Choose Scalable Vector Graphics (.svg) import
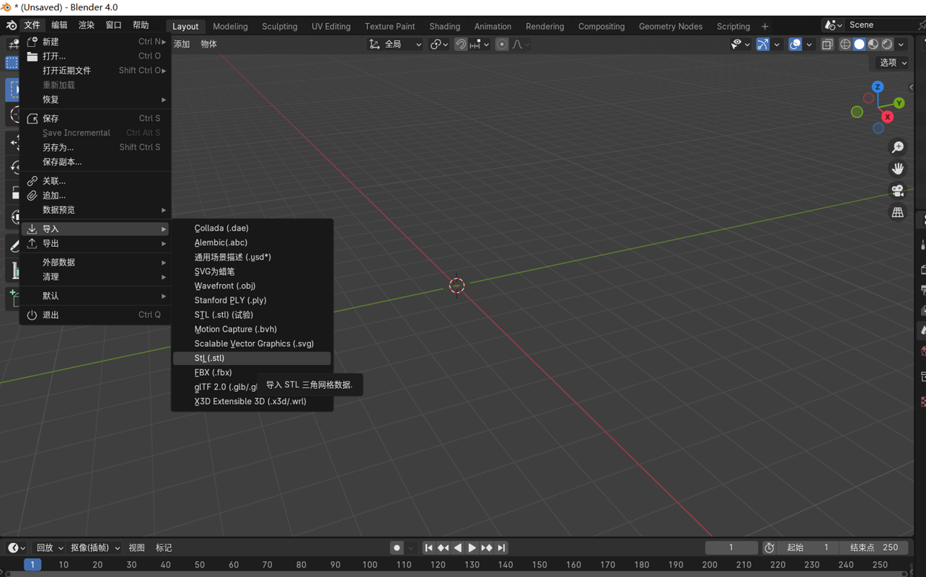The height and width of the screenshot is (577, 926). click(252, 344)
